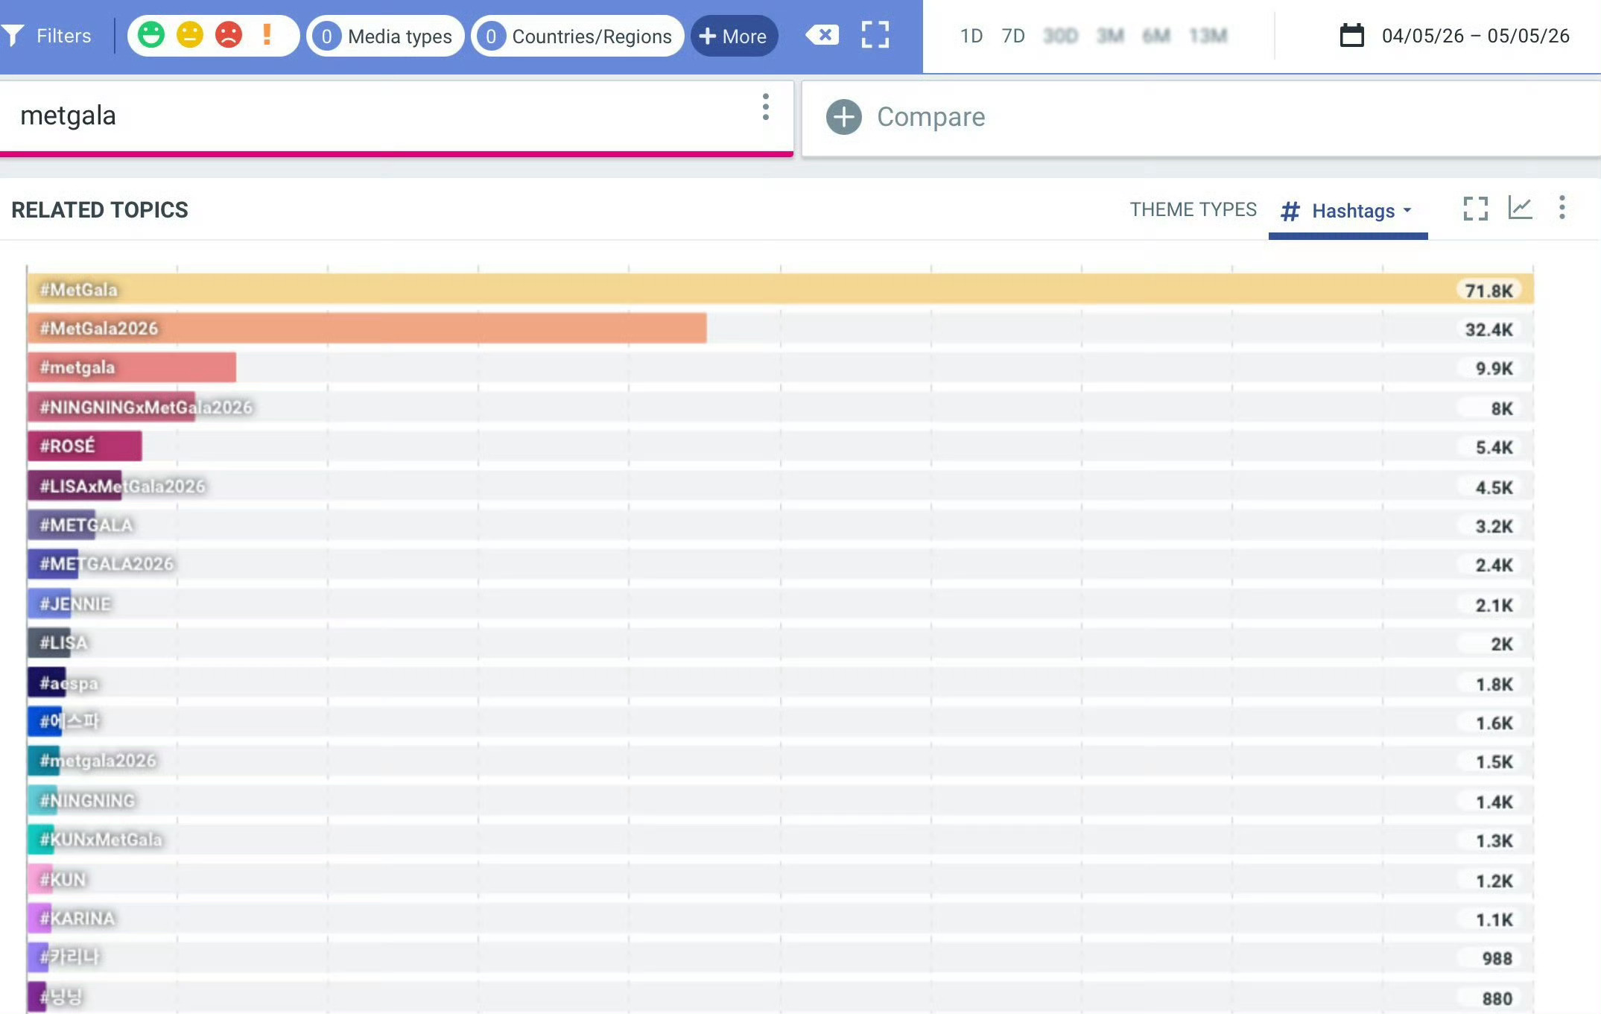Open the Hashtags theme type dropdown
1601x1014 pixels.
(1348, 211)
